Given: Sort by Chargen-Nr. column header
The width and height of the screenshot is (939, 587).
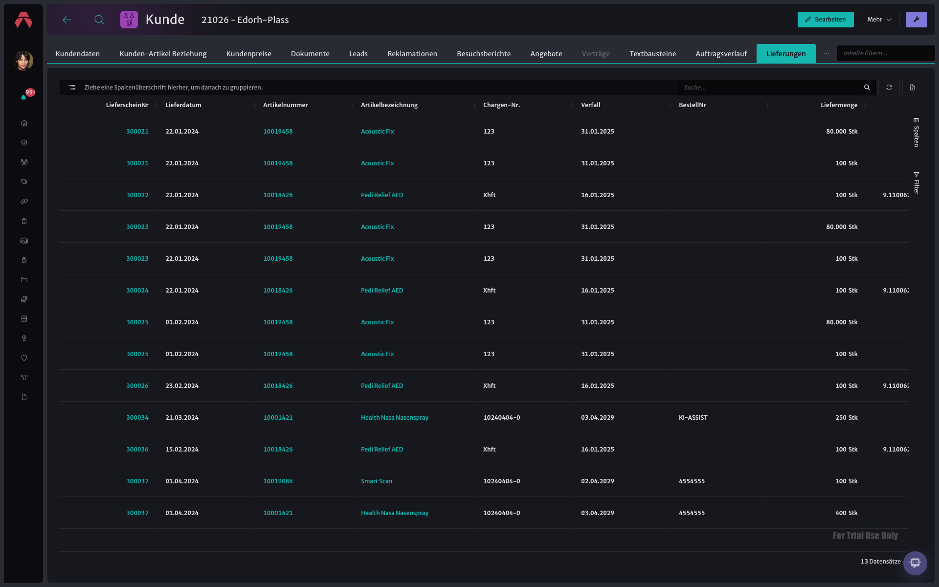Looking at the screenshot, I should (x=501, y=105).
